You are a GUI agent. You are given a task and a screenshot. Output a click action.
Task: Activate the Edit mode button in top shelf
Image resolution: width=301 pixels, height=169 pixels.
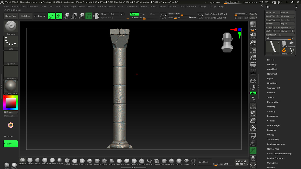point(51,16)
